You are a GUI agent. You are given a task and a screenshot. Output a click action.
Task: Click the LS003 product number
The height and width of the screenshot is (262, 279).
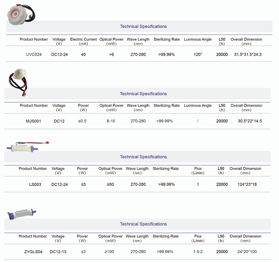coord(35,184)
